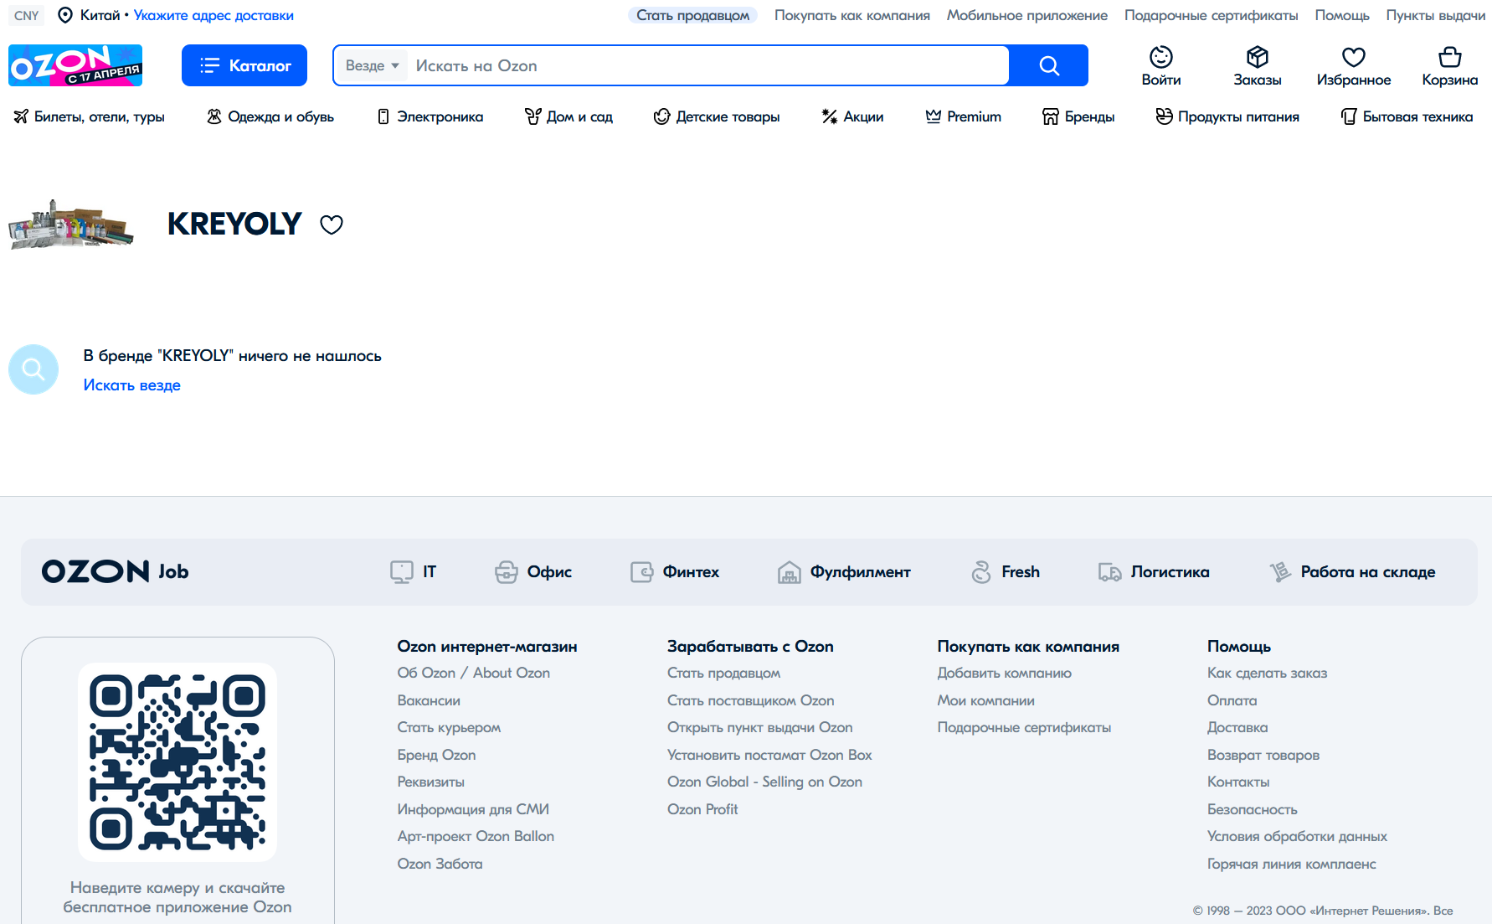Open the Каталог menu button
Viewport: 1492px width, 924px height.
pos(244,65)
